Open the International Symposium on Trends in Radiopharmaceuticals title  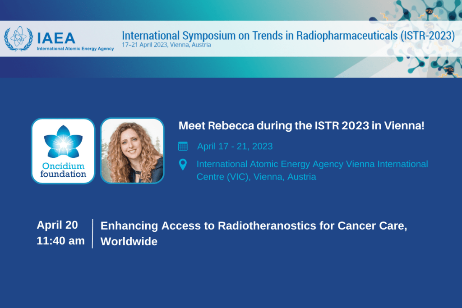click(x=288, y=36)
